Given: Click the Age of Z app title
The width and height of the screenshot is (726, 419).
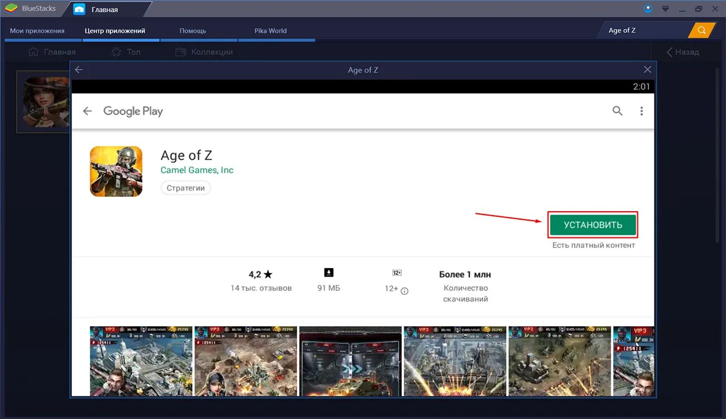Looking at the screenshot, I should tap(187, 155).
